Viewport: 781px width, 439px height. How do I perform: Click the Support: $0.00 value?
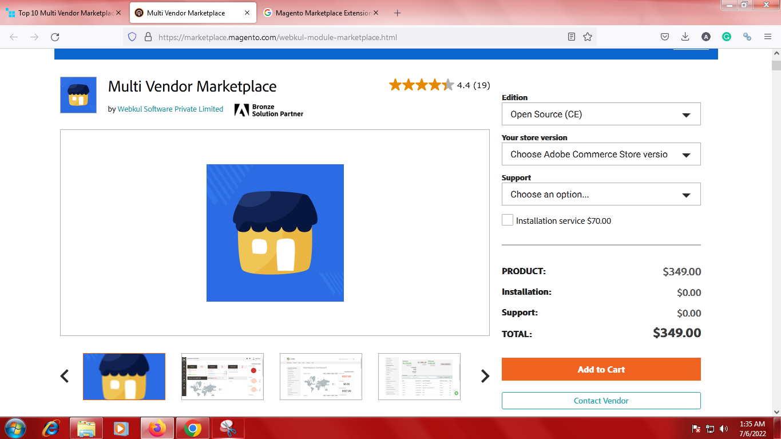[x=689, y=313]
